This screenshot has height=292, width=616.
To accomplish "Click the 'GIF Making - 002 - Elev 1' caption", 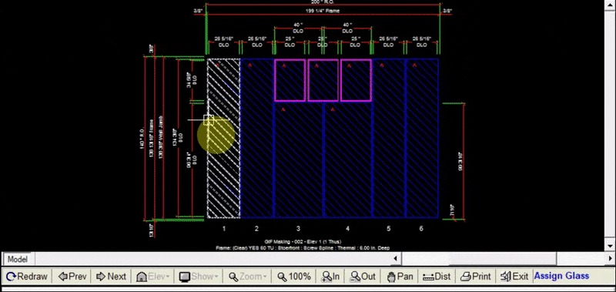I will [303, 242].
